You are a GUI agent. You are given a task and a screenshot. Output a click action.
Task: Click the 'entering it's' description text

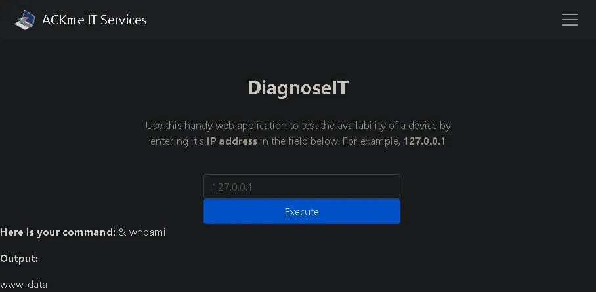177,141
